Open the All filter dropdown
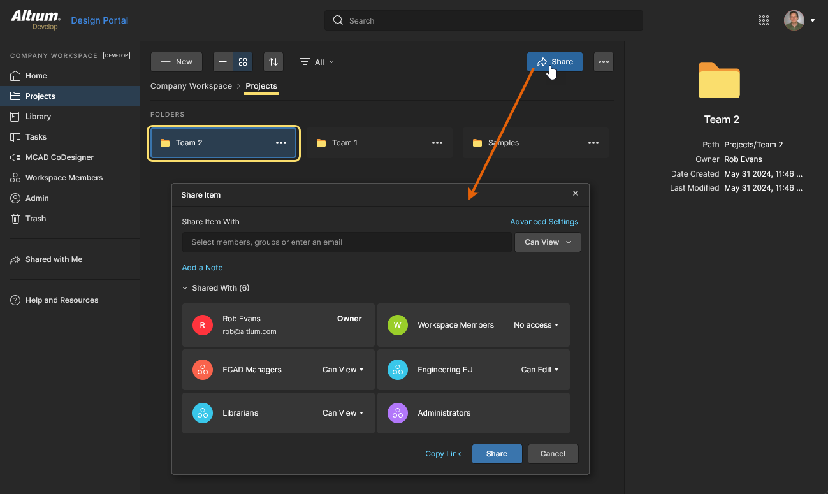This screenshot has width=828, height=494. (x=317, y=62)
